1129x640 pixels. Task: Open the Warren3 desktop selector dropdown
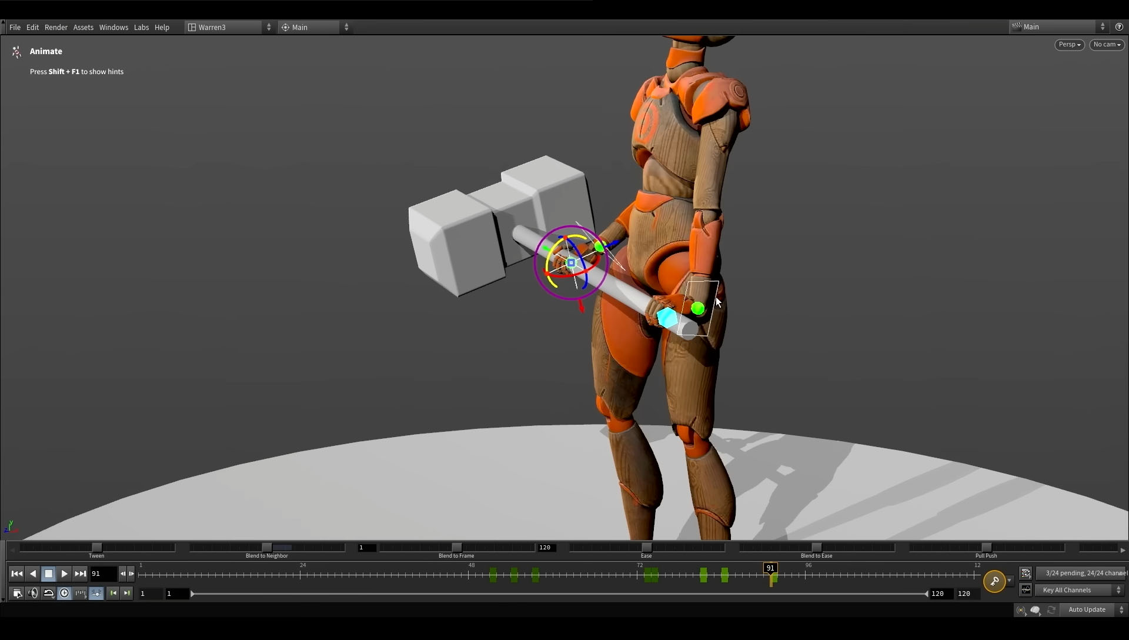[x=229, y=27]
